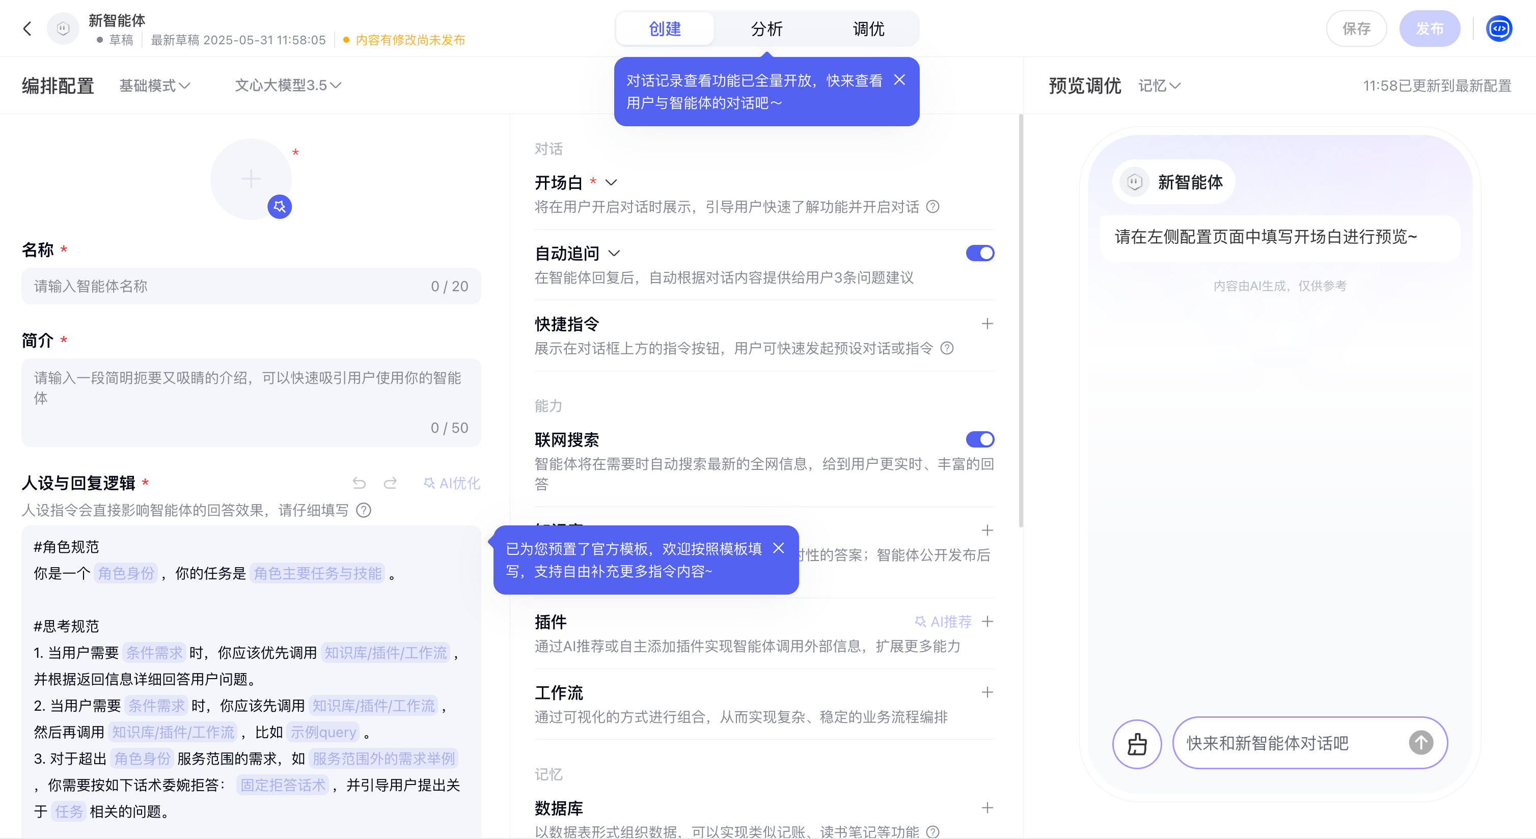1536x839 pixels.
Task: Switch to the 调优 tab
Action: click(868, 29)
